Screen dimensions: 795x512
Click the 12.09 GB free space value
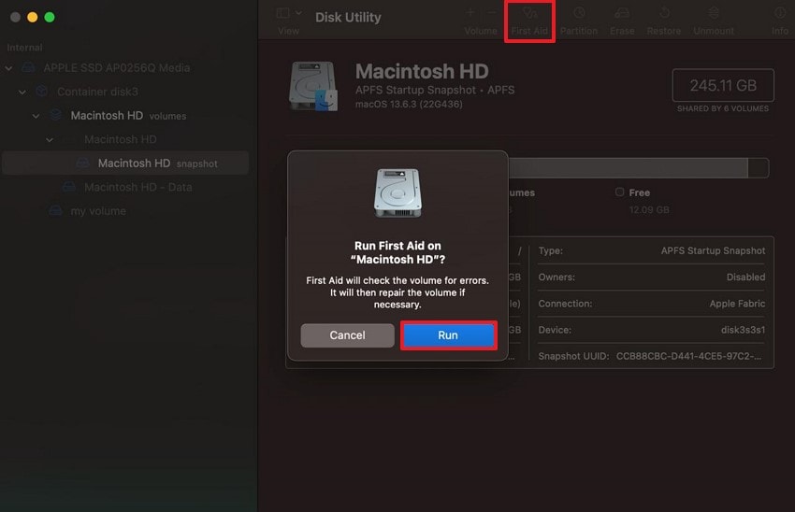(x=649, y=209)
